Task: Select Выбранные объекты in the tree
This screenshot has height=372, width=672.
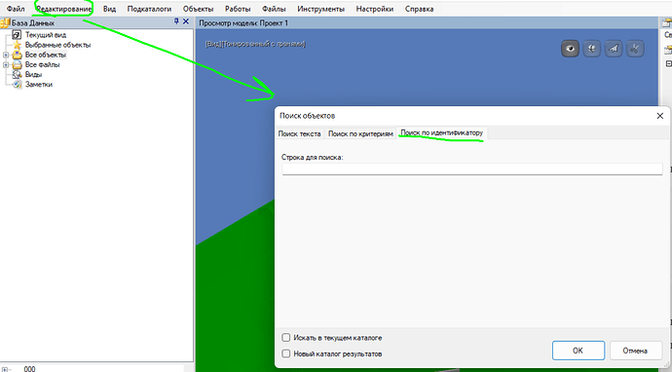Action: 57,45
